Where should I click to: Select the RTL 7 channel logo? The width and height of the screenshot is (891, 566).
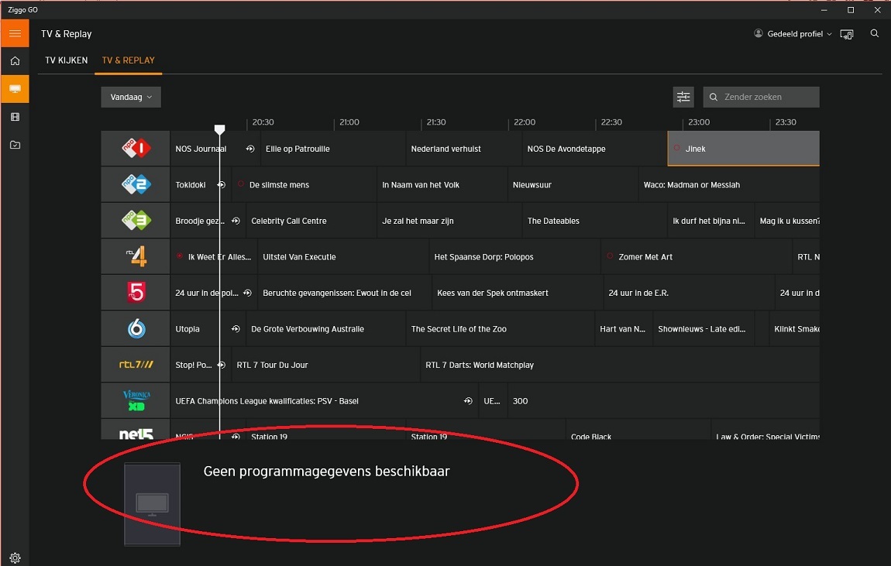coord(136,365)
